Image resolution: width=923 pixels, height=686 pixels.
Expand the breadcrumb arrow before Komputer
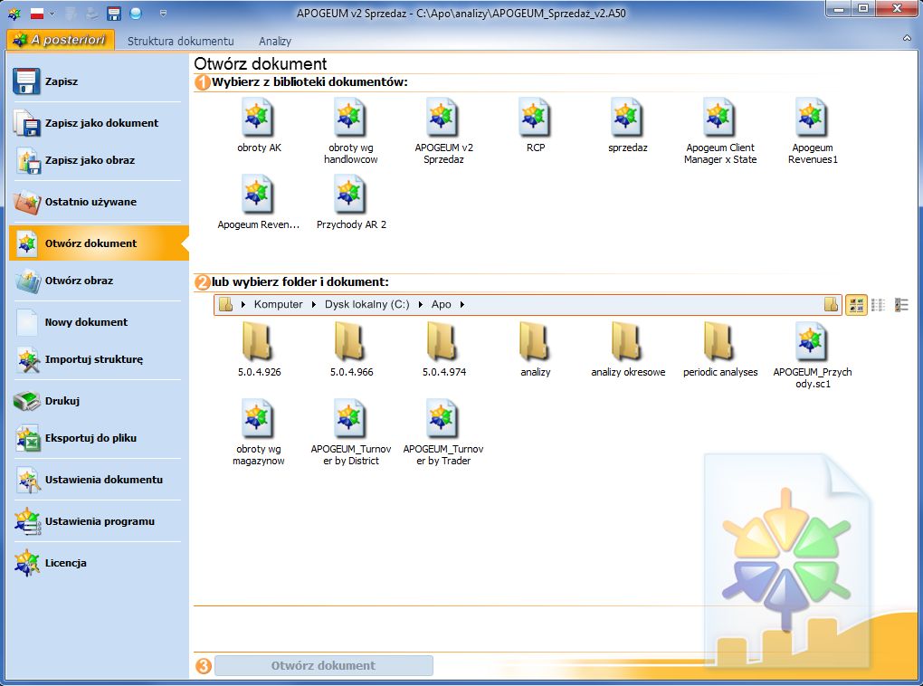[243, 304]
